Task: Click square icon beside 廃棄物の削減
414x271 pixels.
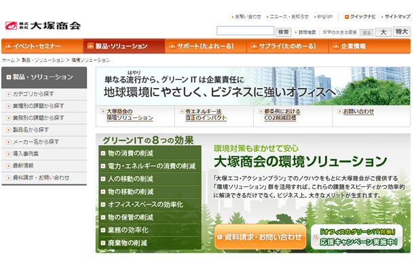Action: tap(103, 243)
